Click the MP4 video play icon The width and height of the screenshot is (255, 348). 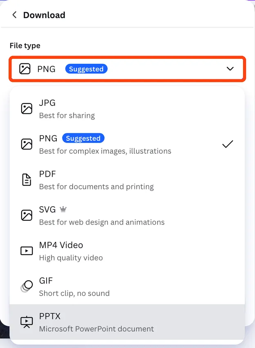pos(27,251)
